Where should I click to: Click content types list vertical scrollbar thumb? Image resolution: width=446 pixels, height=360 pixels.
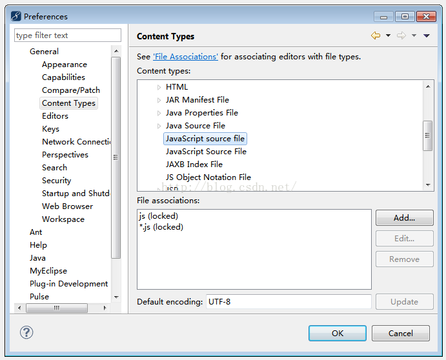(x=427, y=135)
